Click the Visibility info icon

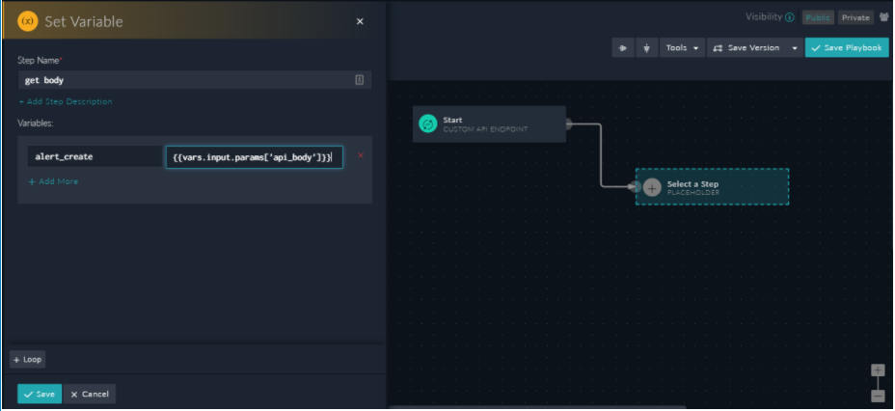(790, 17)
